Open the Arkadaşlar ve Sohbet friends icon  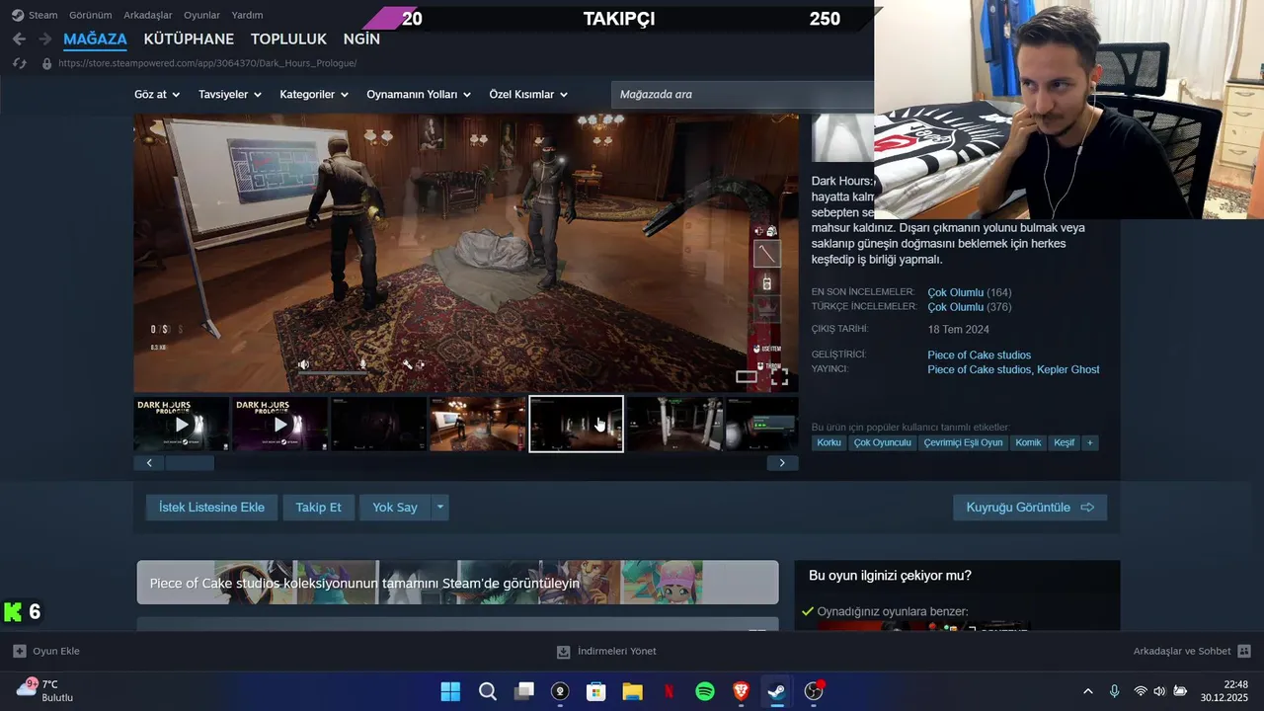1244,651
